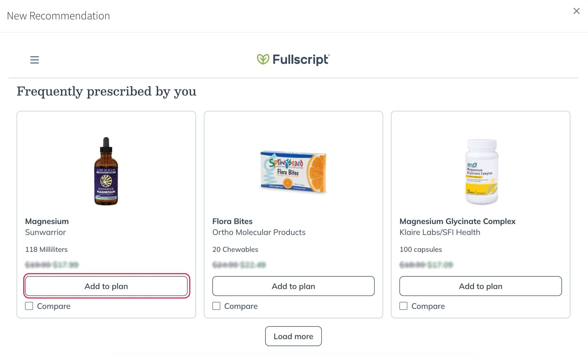The image size is (588, 356).
Task: Enable Compare for Magnesium Glycinate Complex
Action: tap(403, 306)
